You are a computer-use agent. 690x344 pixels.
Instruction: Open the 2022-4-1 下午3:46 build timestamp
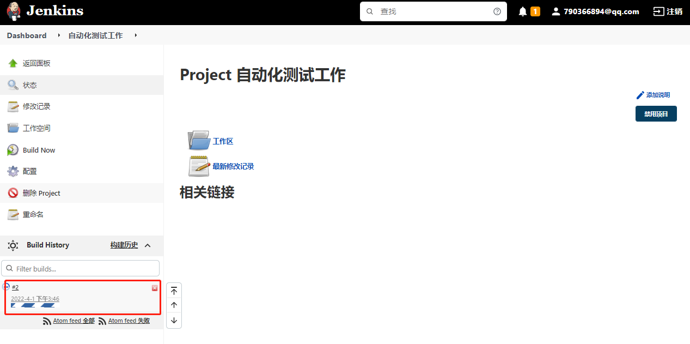tap(35, 299)
